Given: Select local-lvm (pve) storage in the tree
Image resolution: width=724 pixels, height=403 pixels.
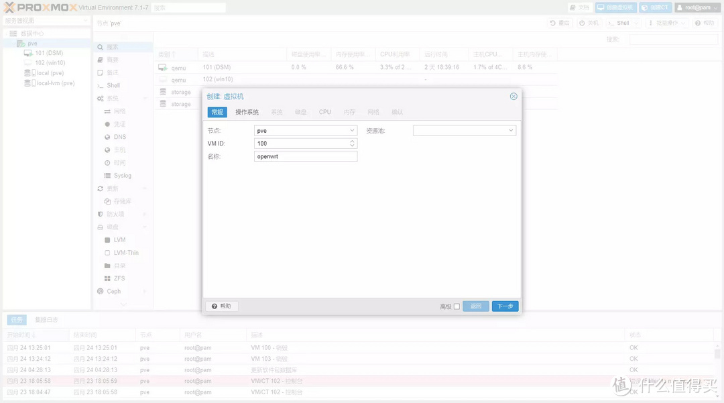Looking at the screenshot, I should point(56,83).
